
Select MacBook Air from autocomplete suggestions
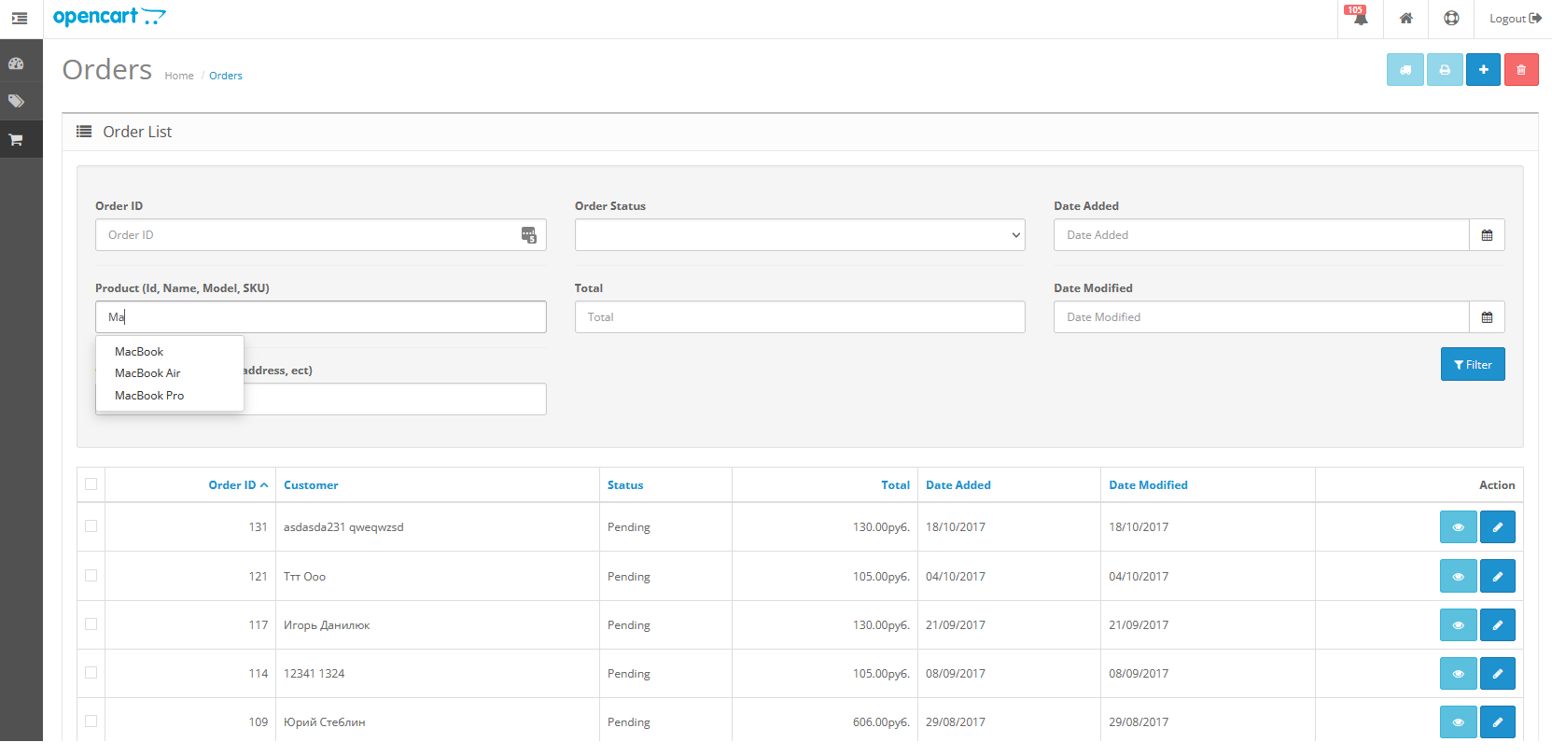click(x=147, y=373)
